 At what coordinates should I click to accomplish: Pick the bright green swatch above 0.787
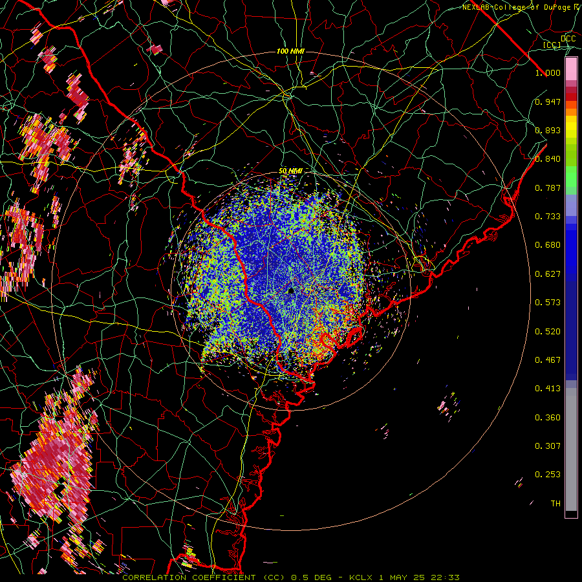click(571, 177)
